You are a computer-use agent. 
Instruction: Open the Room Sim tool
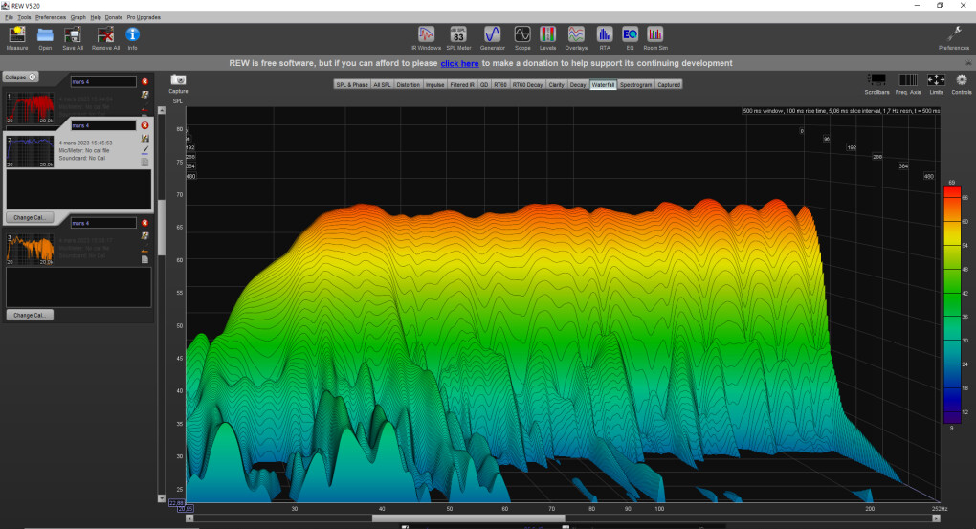[x=655, y=34]
